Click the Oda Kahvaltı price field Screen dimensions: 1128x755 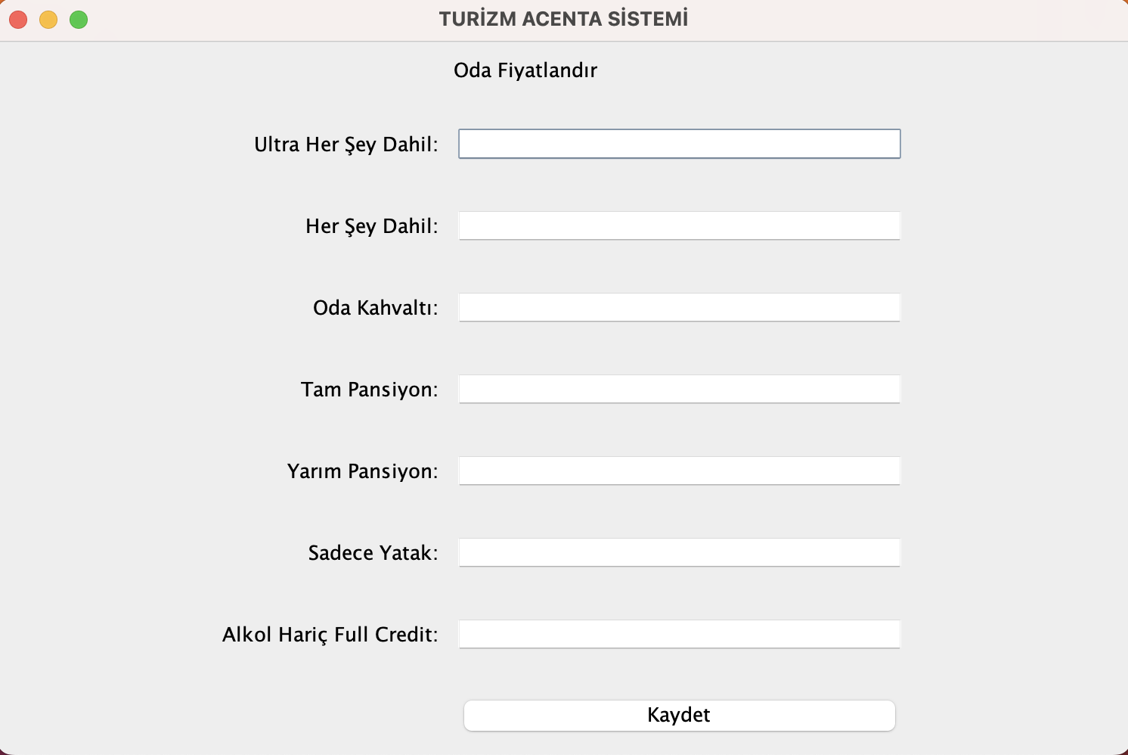click(x=678, y=307)
